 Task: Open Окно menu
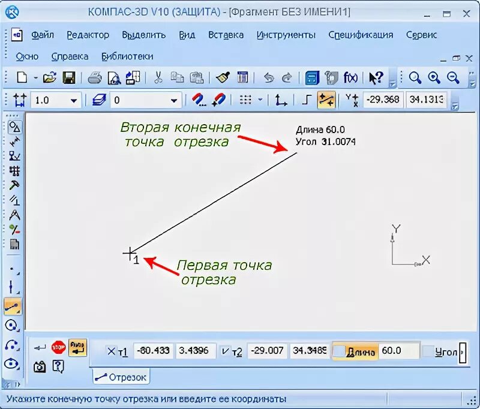(x=27, y=56)
